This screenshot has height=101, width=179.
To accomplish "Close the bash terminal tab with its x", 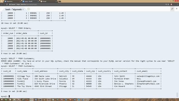I will coord(23,10).
